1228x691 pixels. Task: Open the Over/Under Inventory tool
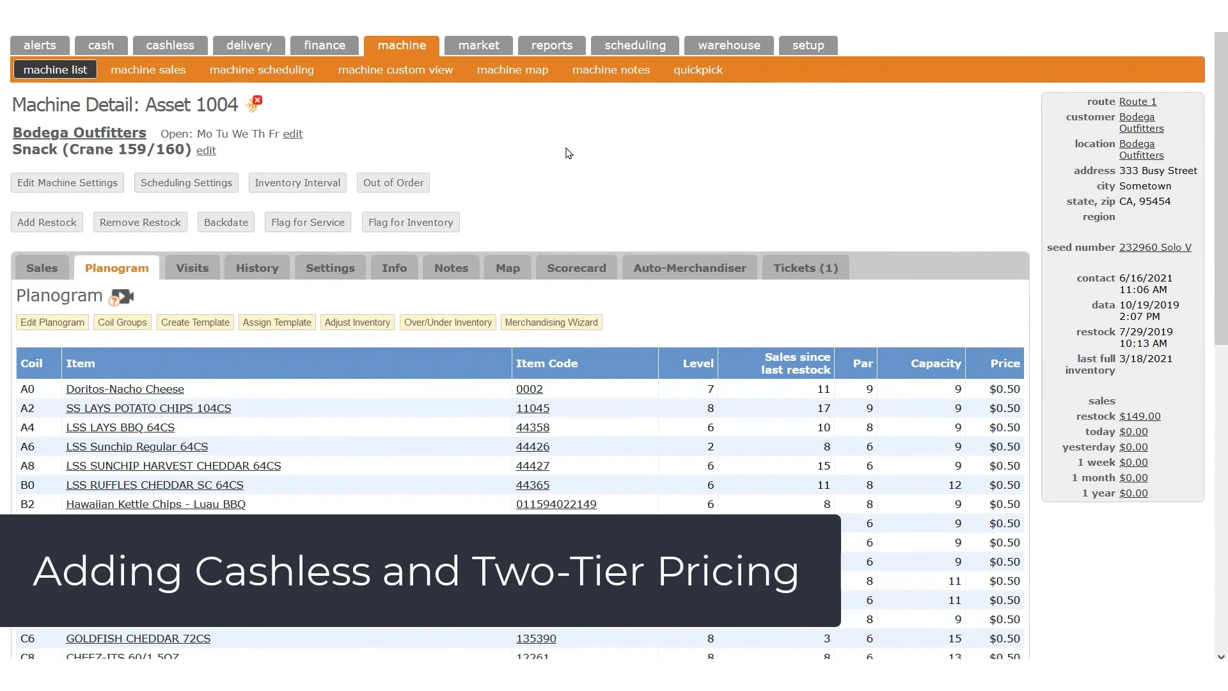447,322
